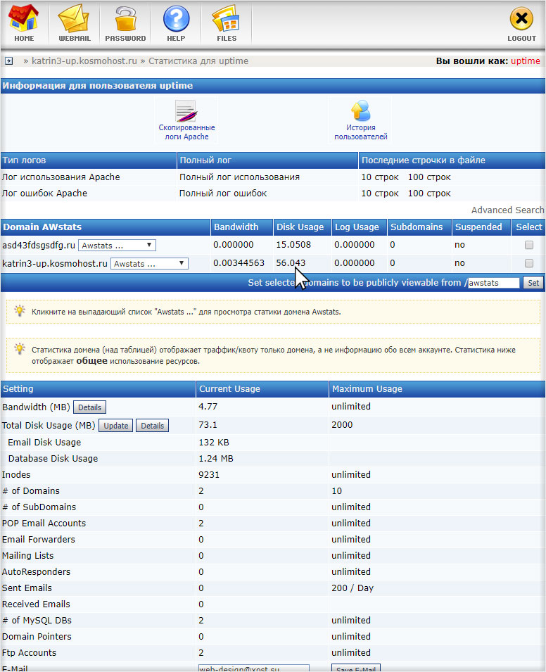View 10 строк of Apache usage log

pos(380,177)
